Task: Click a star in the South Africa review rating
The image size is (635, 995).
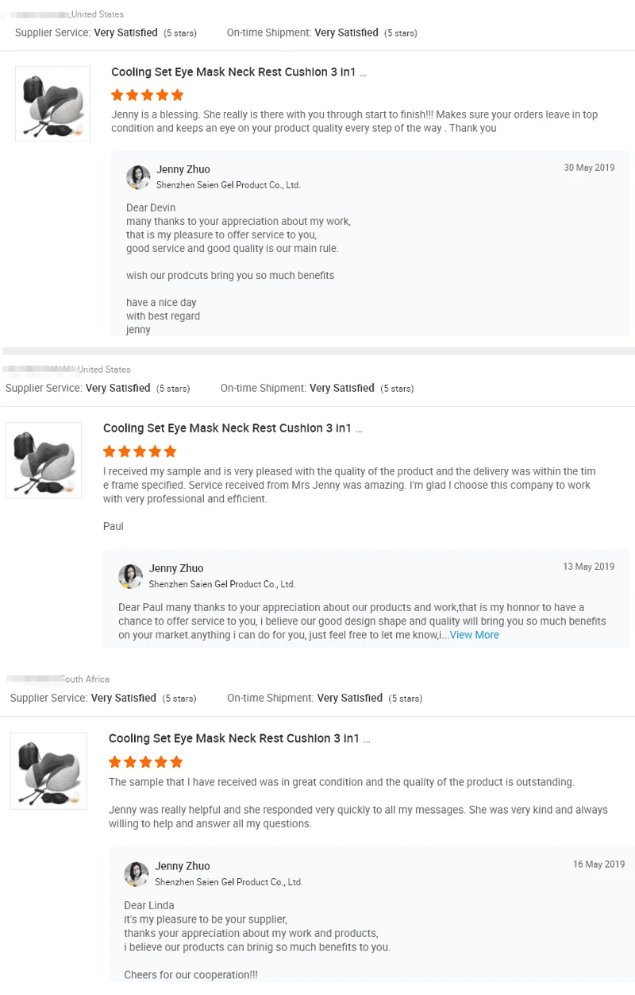Action: pyautogui.click(x=145, y=761)
